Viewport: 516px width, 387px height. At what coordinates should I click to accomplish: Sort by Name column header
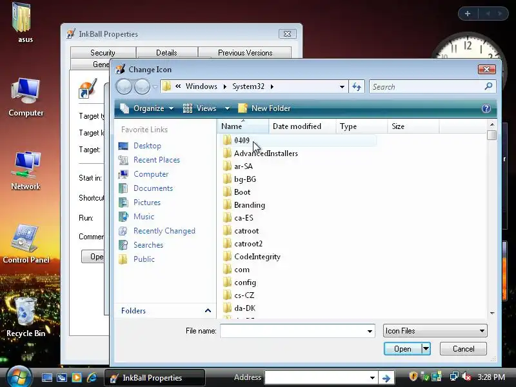click(x=243, y=126)
